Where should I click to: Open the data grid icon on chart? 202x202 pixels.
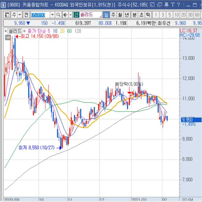click(x=8, y=37)
